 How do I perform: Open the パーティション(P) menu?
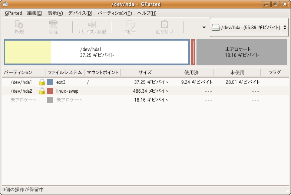[x=115, y=13]
